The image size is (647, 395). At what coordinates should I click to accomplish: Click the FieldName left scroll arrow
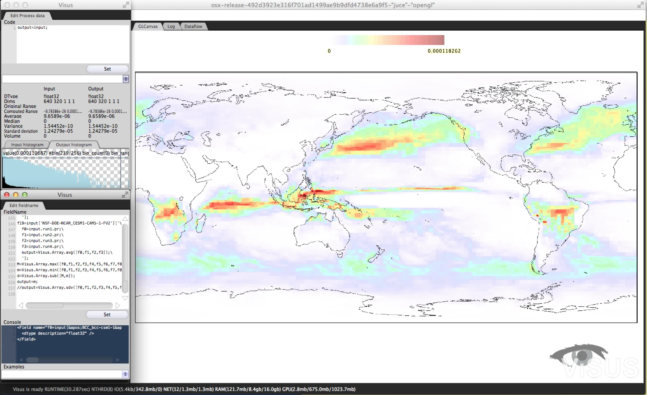click(21, 306)
